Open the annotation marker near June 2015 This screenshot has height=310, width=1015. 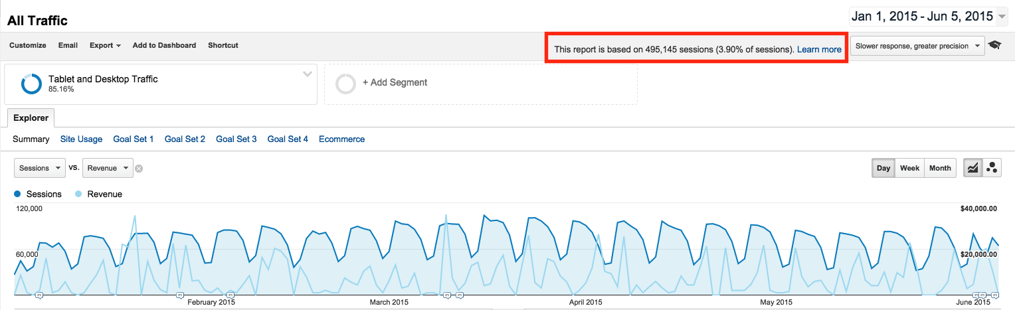click(982, 295)
